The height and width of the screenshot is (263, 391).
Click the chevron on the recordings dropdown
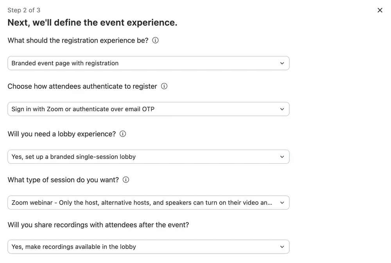(282, 247)
